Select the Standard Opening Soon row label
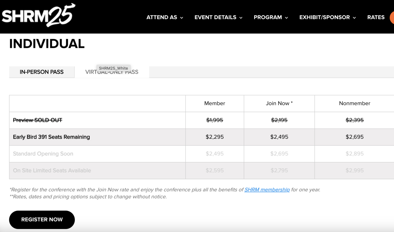The height and width of the screenshot is (232, 394). [43, 154]
